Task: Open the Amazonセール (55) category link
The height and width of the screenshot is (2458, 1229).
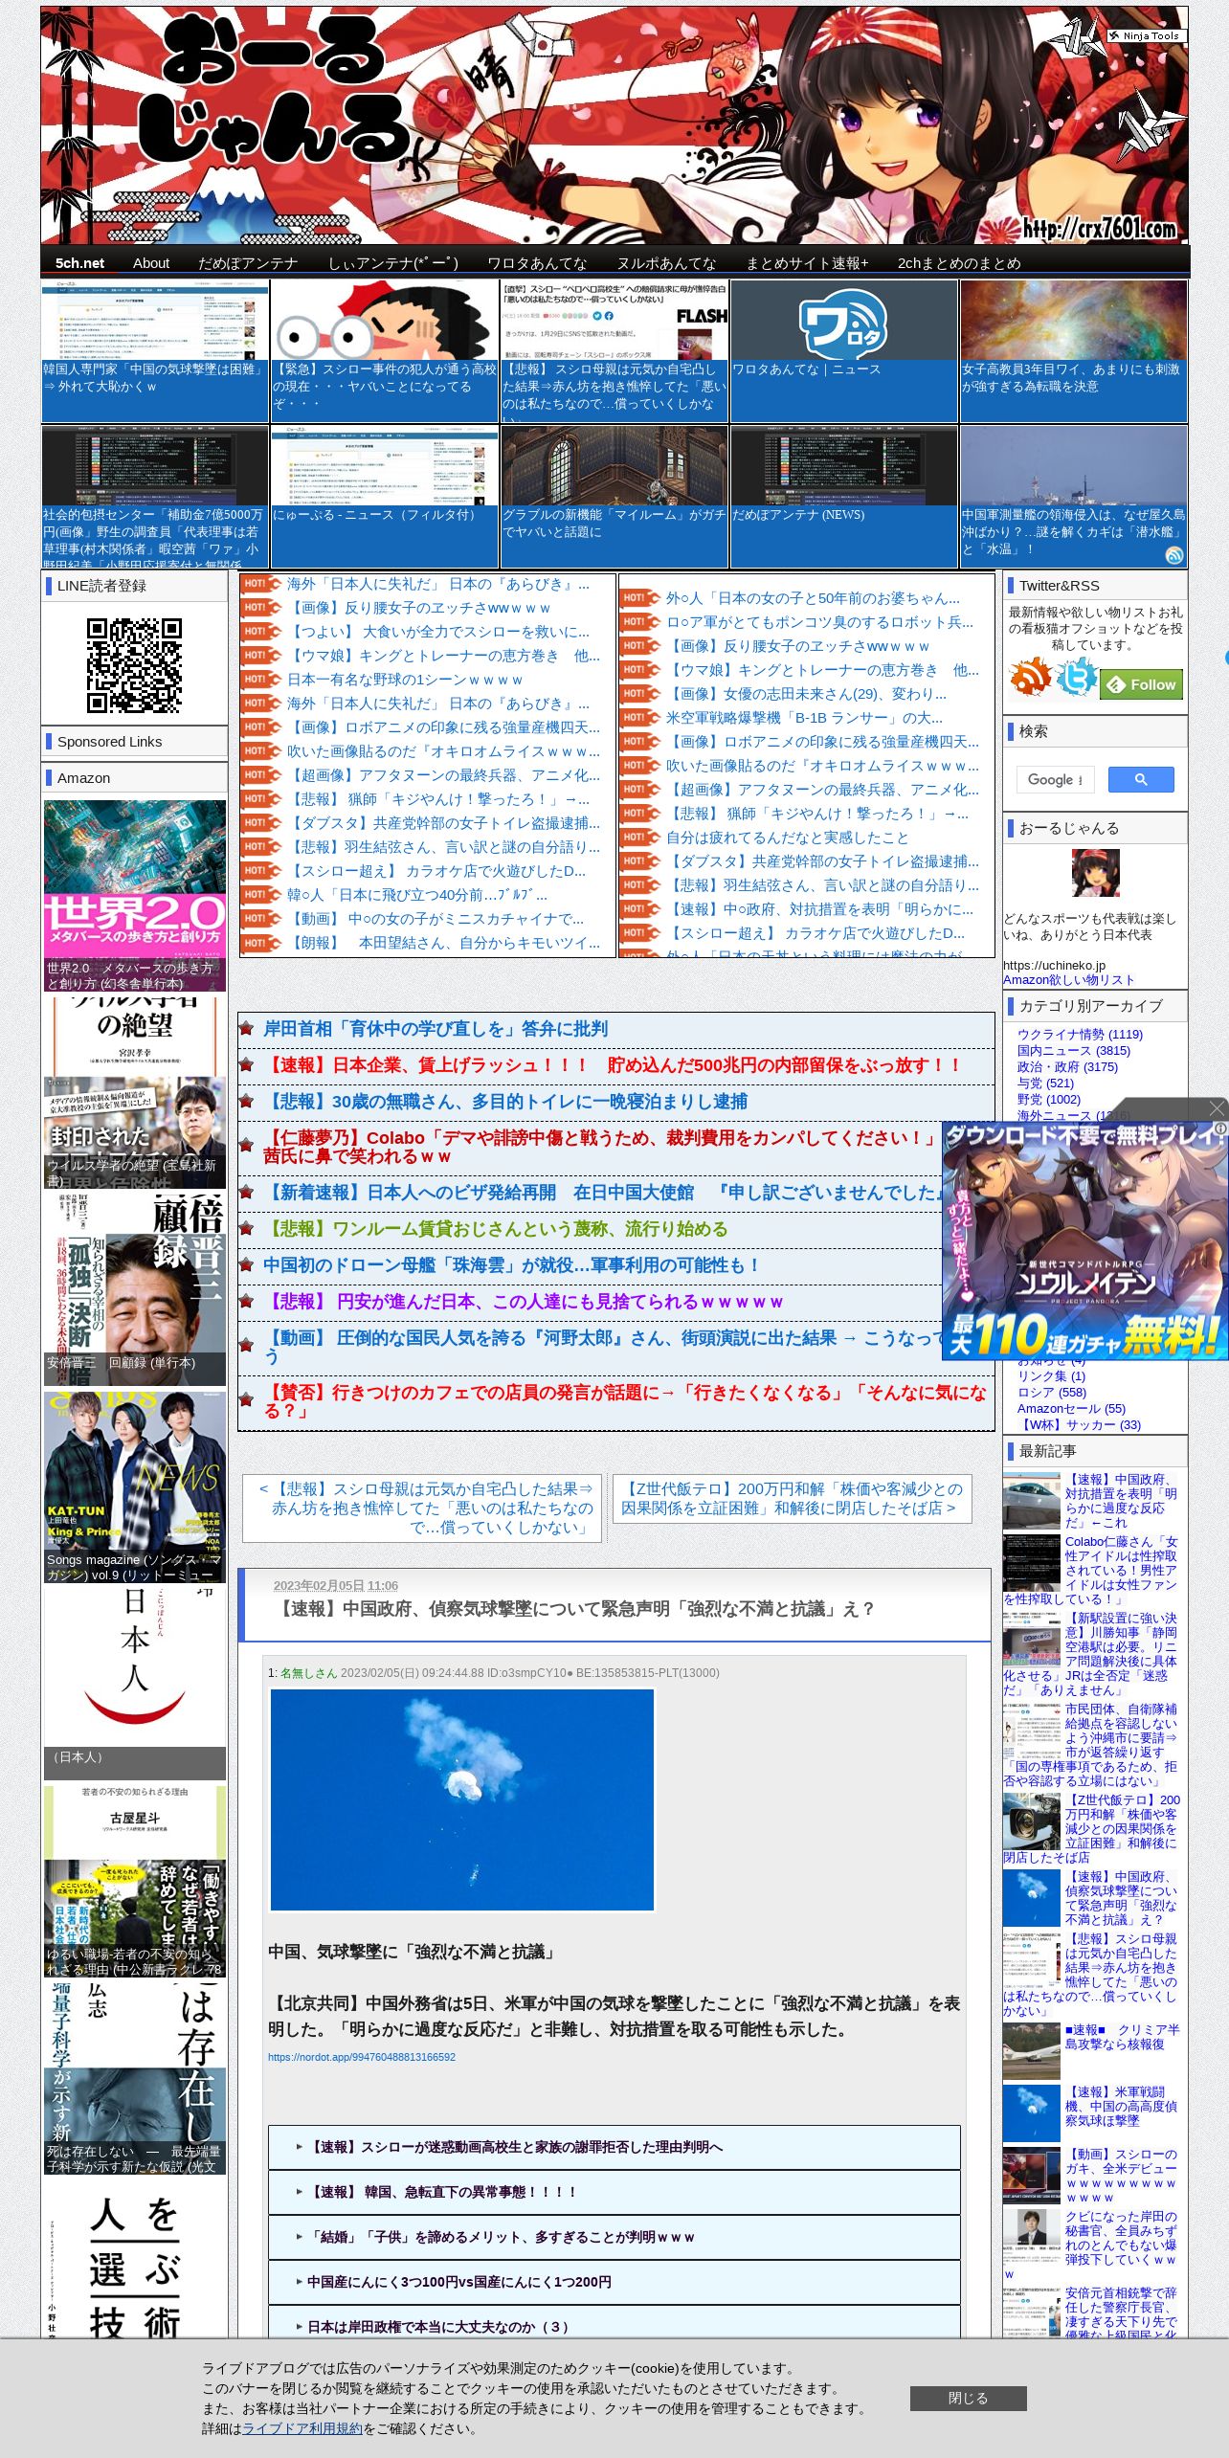Action: click(1071, 1408)
